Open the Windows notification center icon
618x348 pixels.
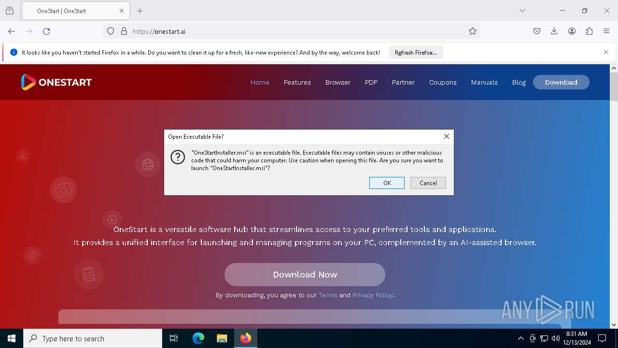tap(602, 338)
